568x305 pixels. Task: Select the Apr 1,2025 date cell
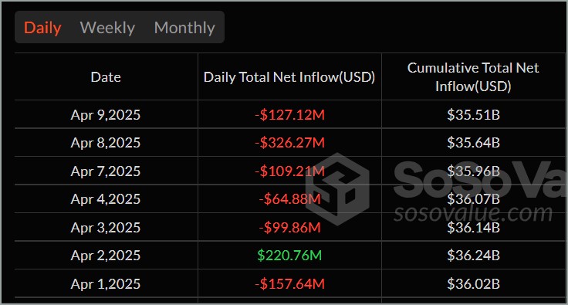tap(106, 283)
